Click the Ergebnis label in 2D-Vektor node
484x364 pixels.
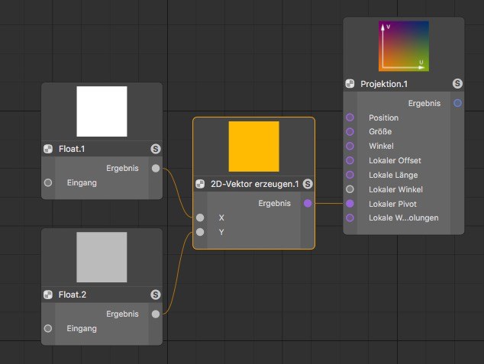[x=274, y=203]
